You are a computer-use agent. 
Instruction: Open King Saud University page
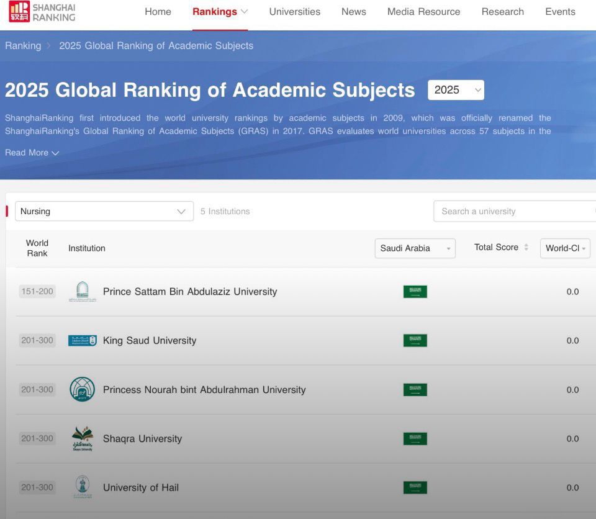(150, 340)
